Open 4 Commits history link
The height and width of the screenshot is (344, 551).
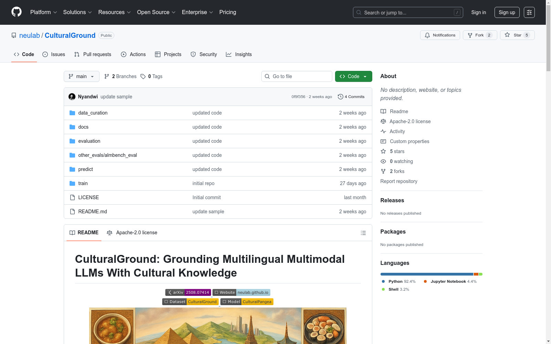click(x=351, y=97)
